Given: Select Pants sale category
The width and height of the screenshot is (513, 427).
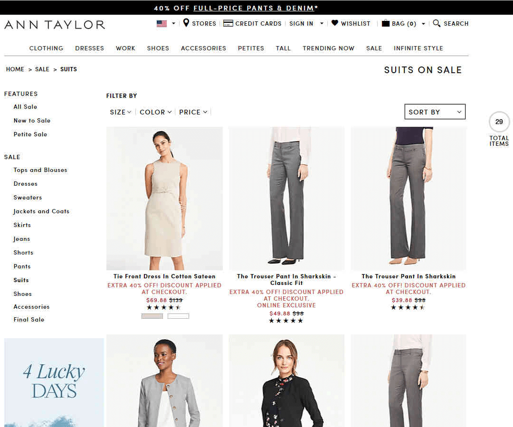Looking at the screenshot, I should point(22,266).
